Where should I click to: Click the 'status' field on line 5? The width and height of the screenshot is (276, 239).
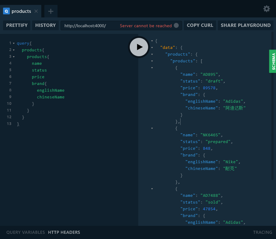point(39,70)
